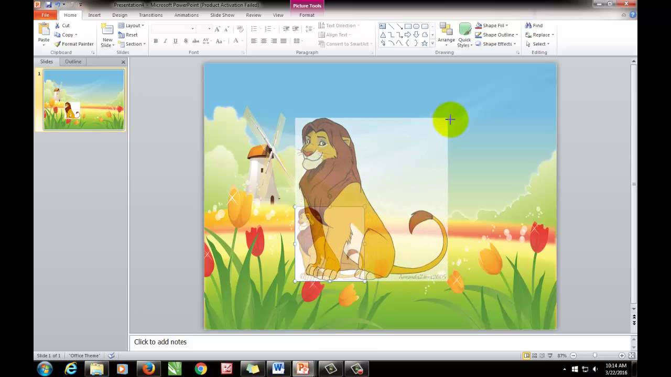
Task: Pick the Oval shape in gallery
Action: 416,26
